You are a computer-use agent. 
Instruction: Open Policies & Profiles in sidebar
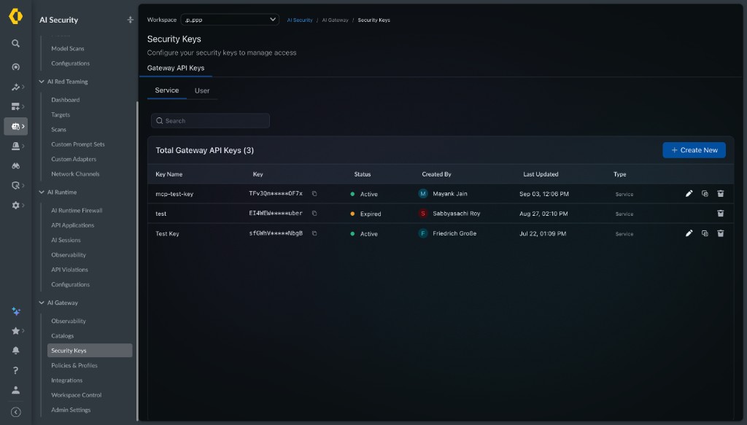74,365
